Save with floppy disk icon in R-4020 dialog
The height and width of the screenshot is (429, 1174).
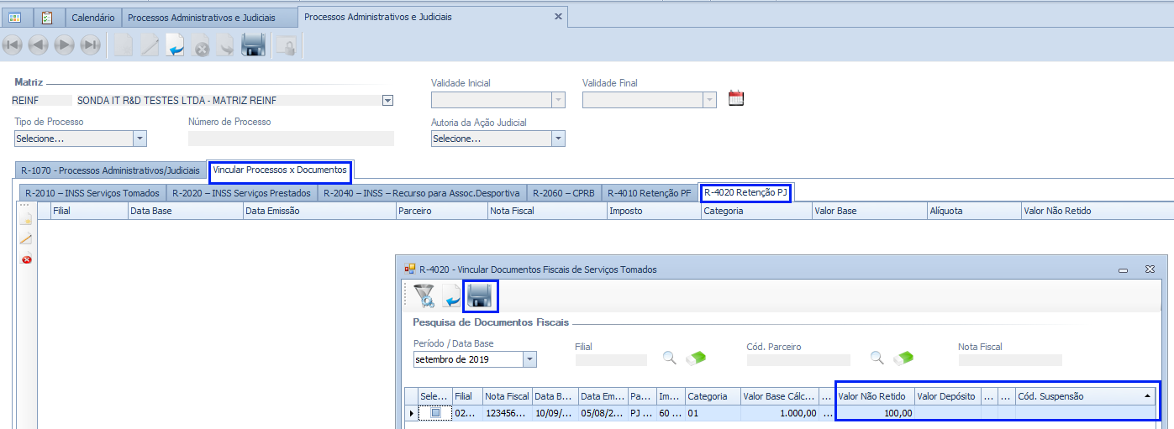(x=480, y=296)
